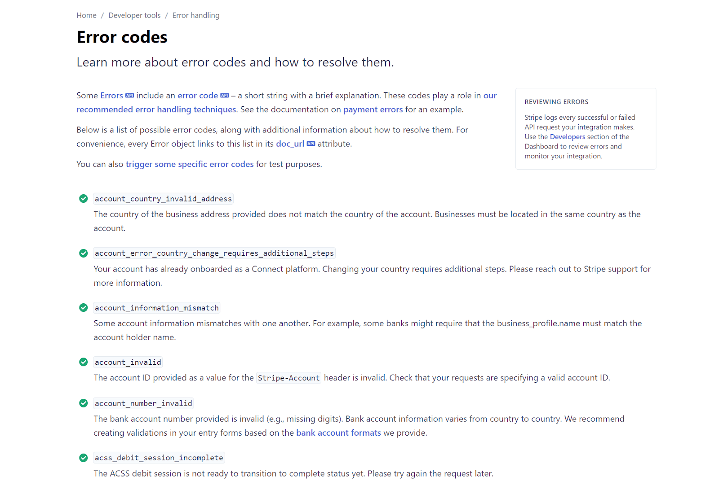Open the bank account formats link

click(338, 433)
